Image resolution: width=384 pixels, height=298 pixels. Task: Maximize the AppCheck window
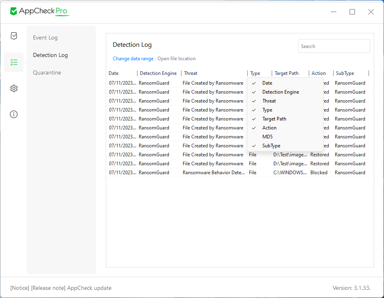(x=352, y=12)
